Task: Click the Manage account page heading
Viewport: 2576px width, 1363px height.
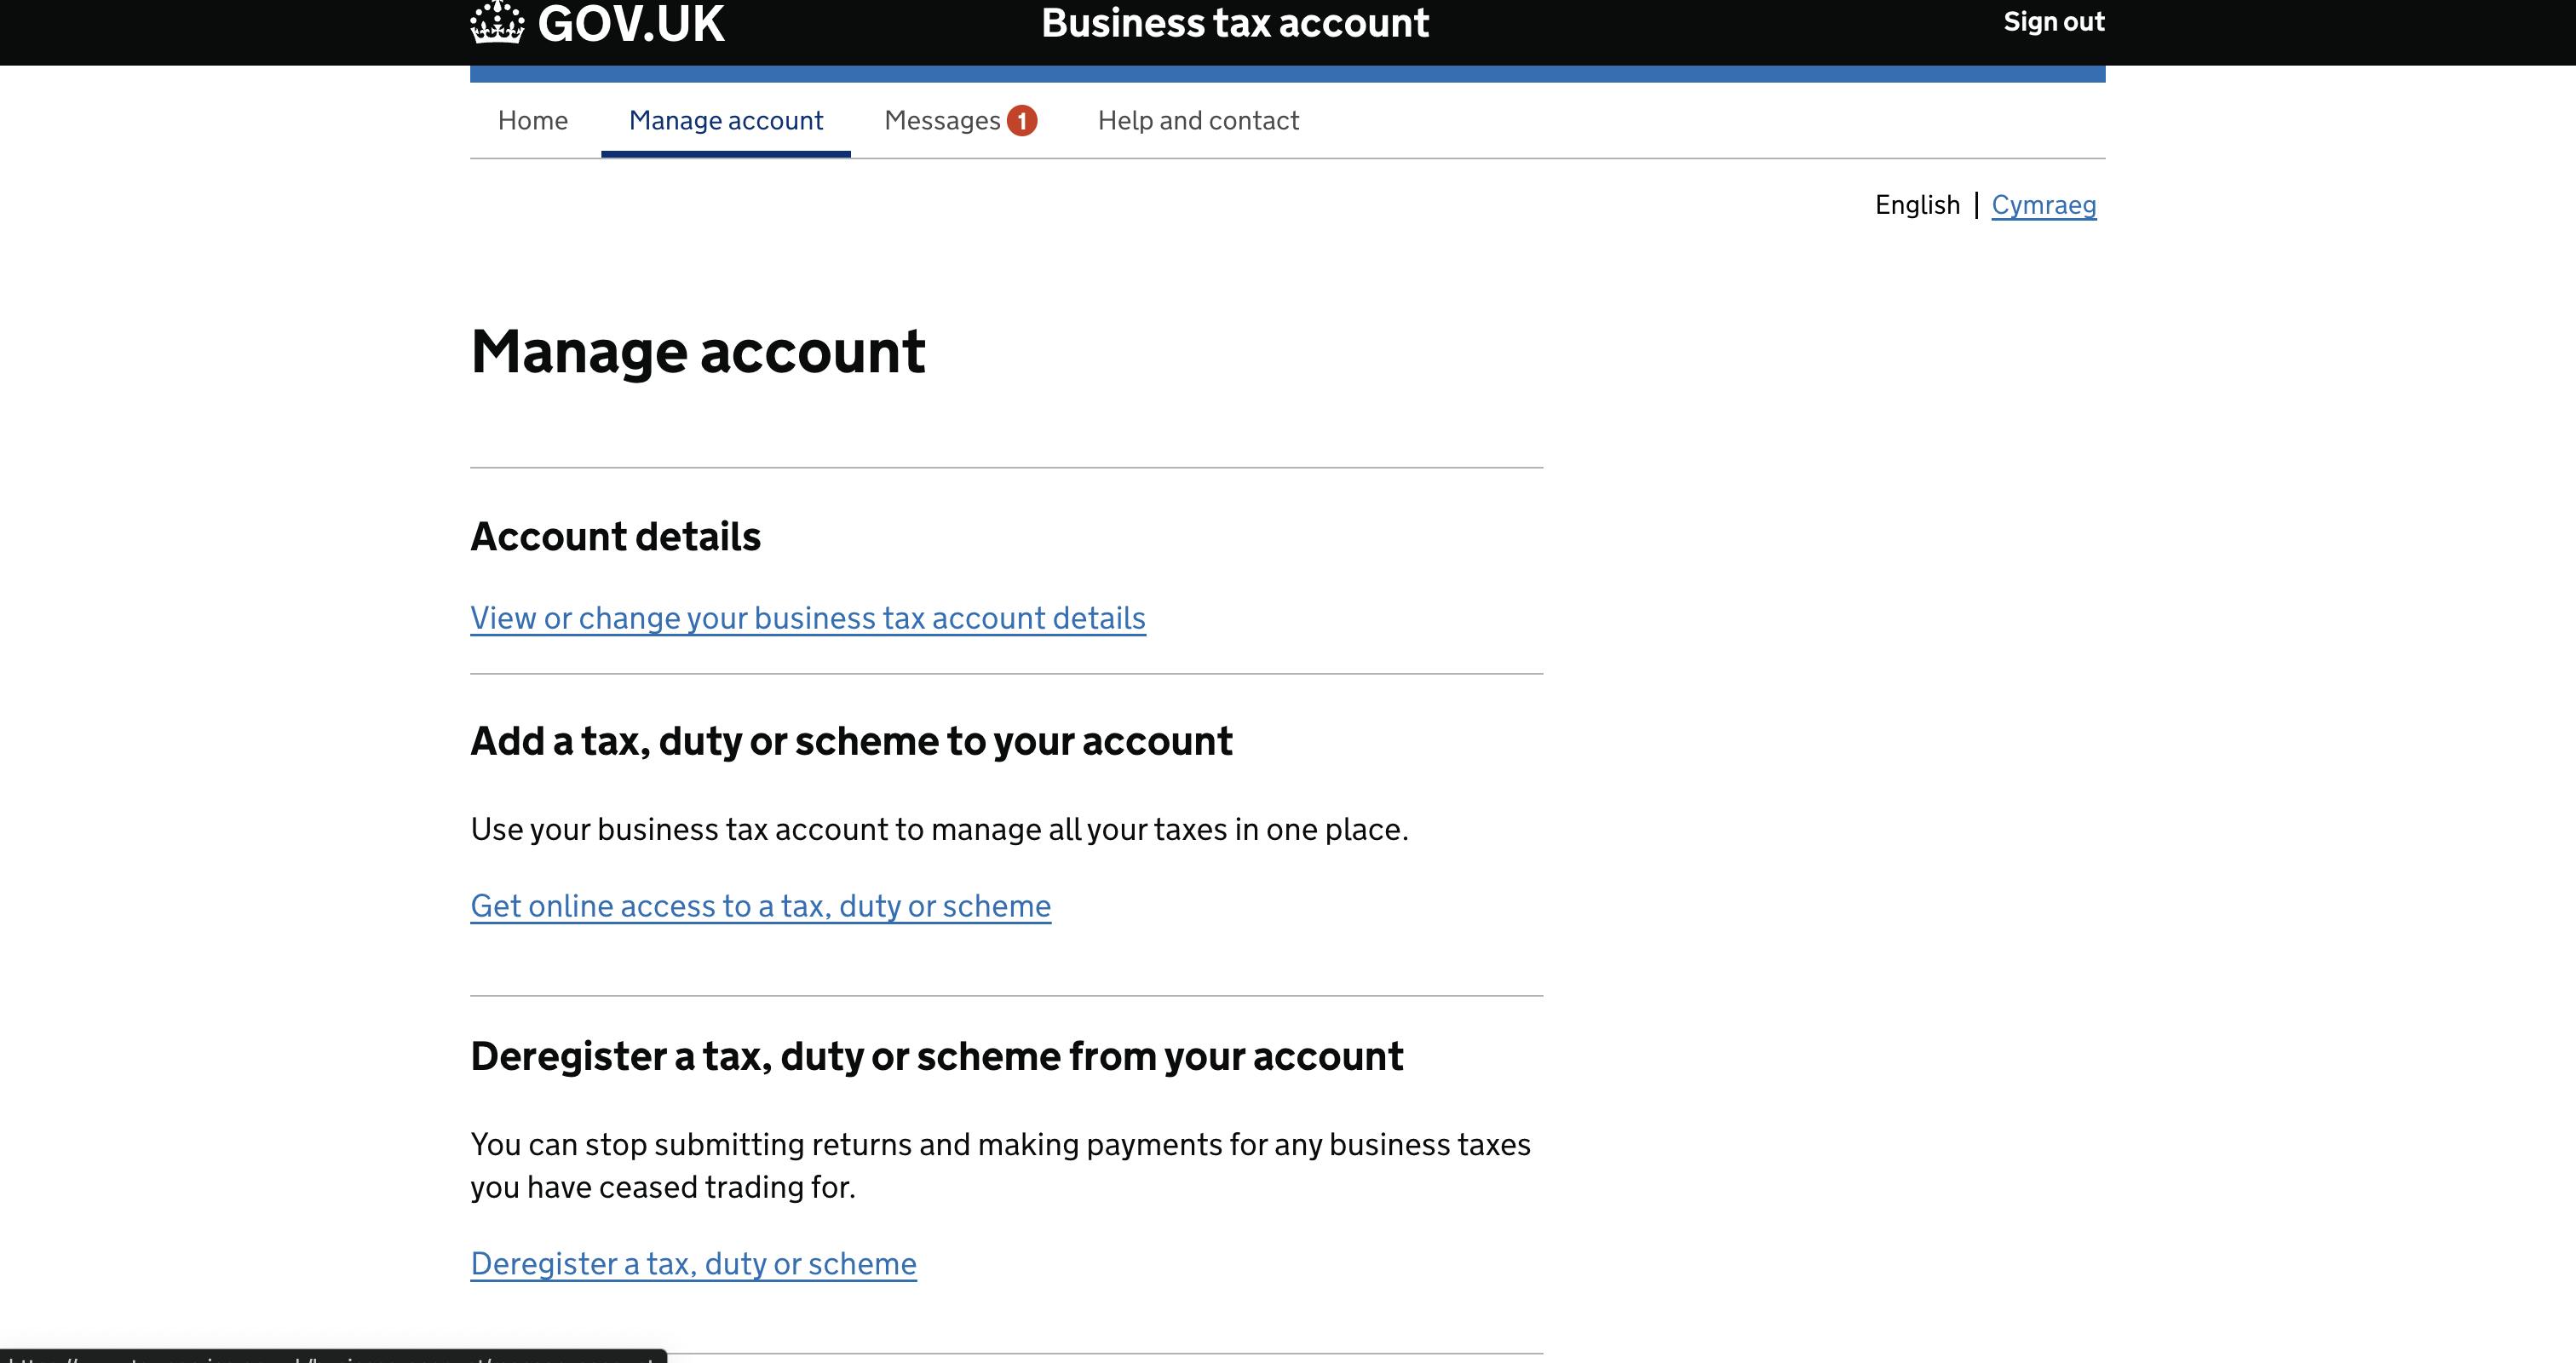Action: 697,352
